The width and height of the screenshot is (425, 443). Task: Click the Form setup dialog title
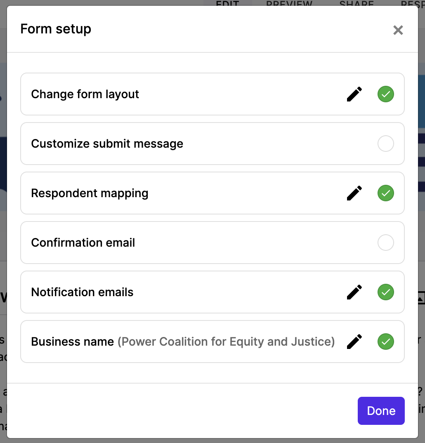[x=56, y=29]
